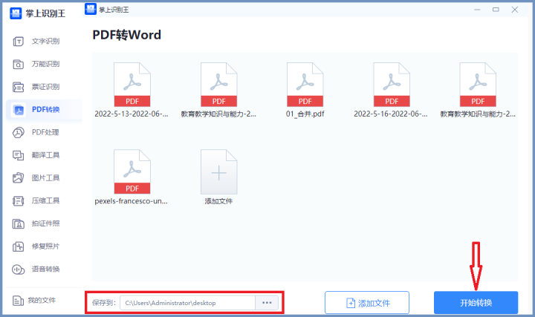Select PDF file 2022-5-13-2022-06-...
The width and height of the screenshot is (535, 317).
point(132,85)
